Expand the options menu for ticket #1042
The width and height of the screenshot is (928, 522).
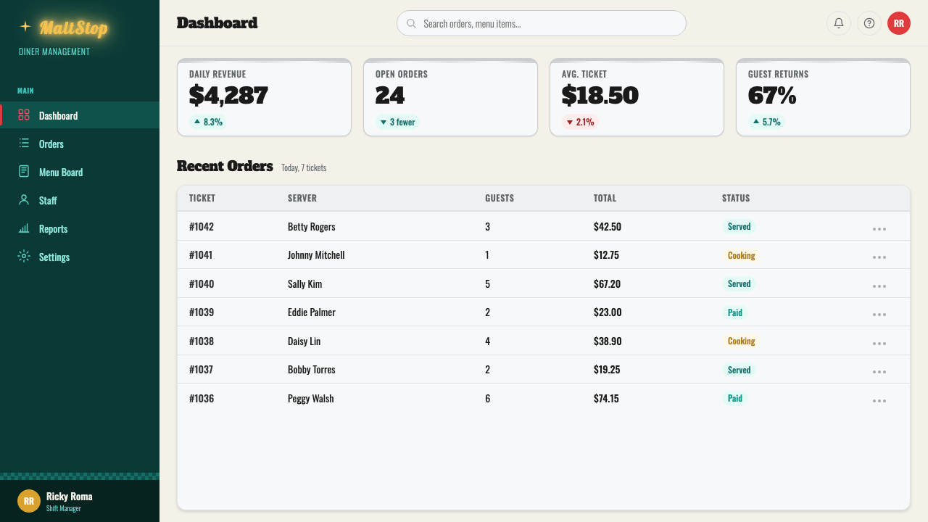(879, 228)
